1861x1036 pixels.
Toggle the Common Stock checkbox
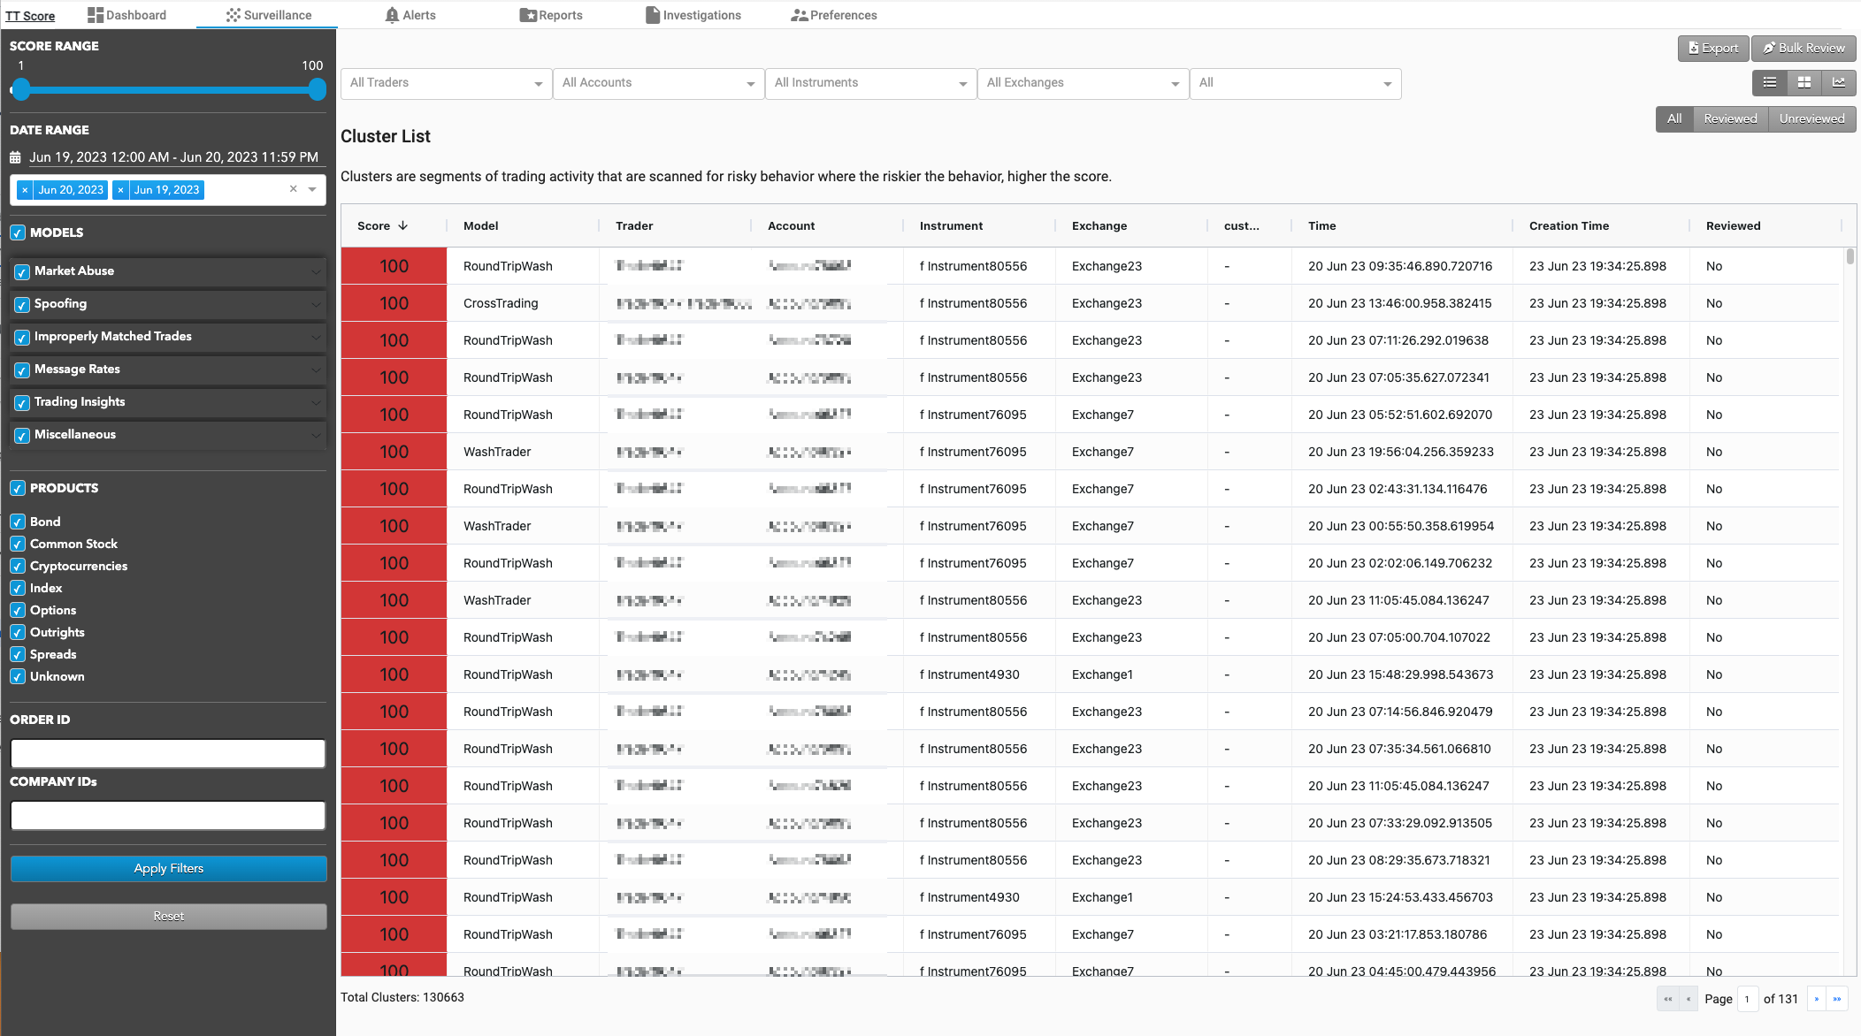(18, 544)
